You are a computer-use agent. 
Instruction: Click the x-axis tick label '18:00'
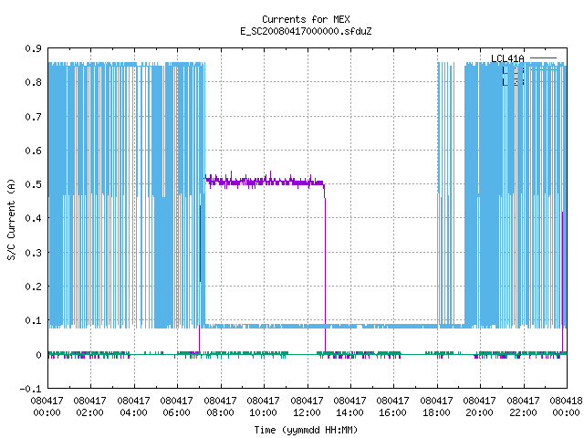click(x=436, y=412)
